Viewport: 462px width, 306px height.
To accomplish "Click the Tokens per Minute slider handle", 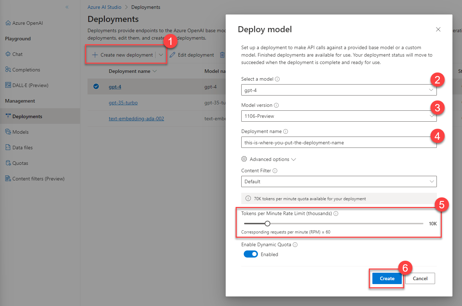I will pos(267,223).
